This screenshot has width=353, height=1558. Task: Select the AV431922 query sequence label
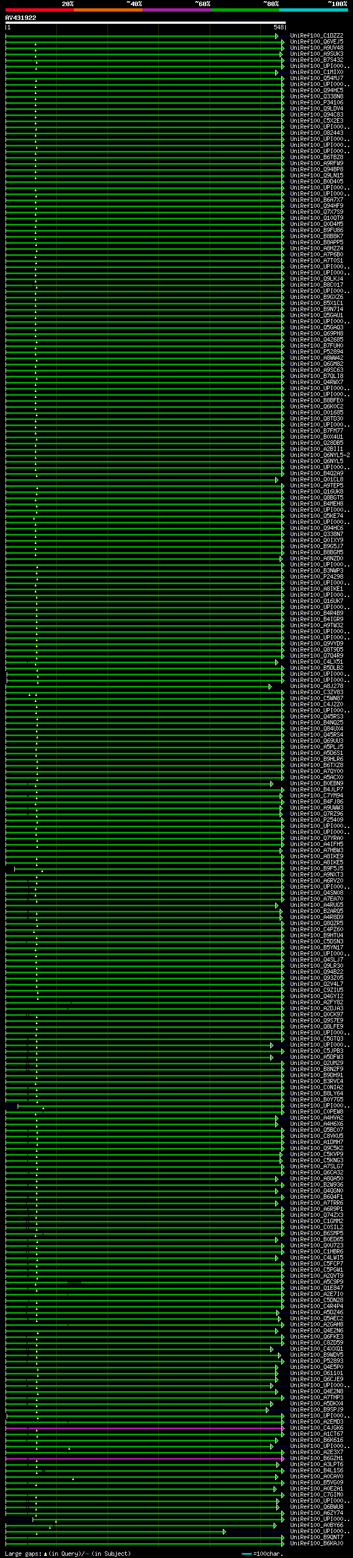pyautogui.click(x=20, y=18)
